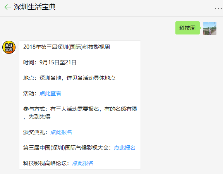Select the green 科技周 message bubble
Viewport: 223px width, 174px height.
point(187,28)
